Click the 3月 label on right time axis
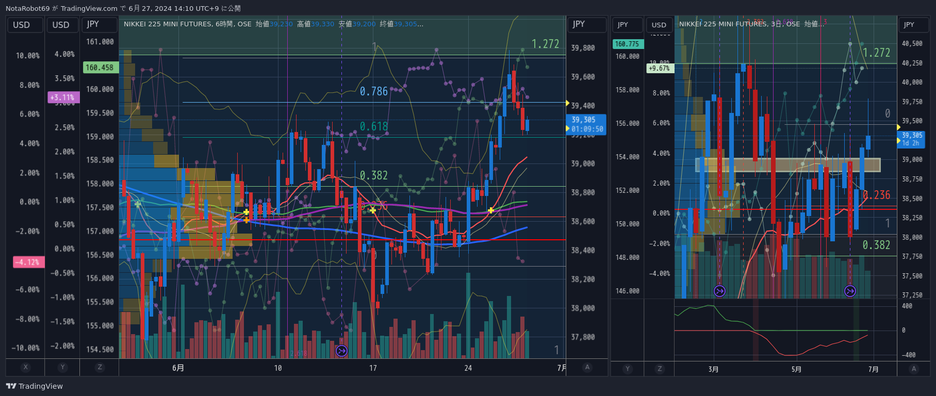Image resolution: width=936 pixels, height=396 pixels. [714, 369]
